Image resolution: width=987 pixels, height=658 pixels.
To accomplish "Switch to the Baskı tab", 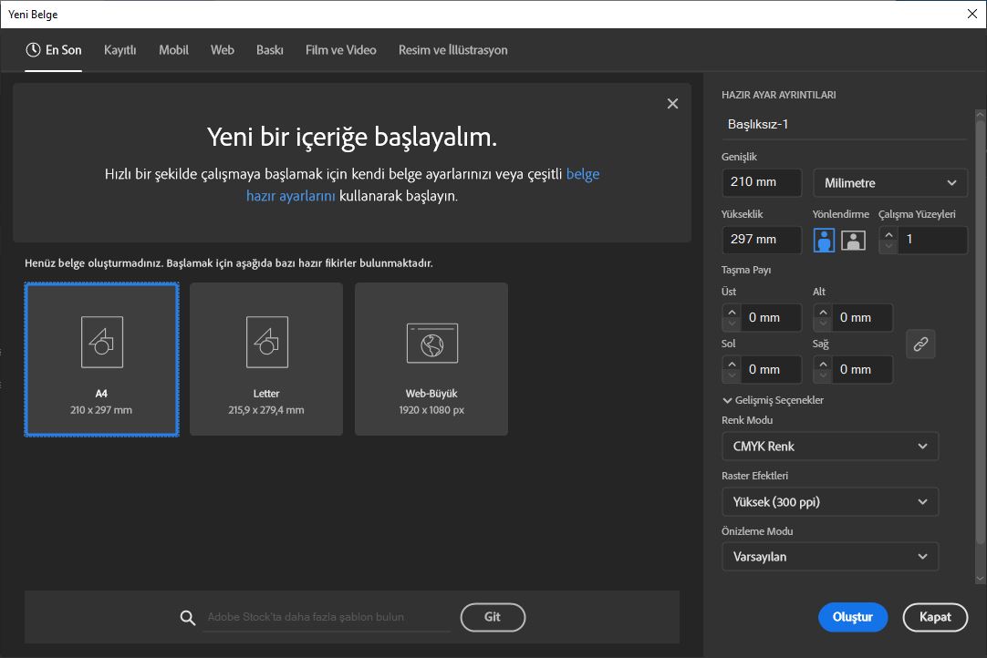I will click(x=269, y=50).
